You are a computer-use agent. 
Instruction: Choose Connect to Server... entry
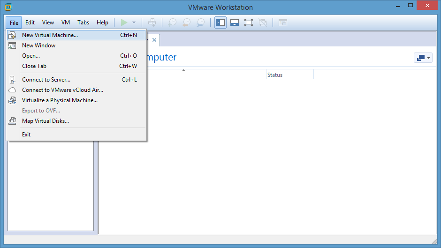pyautogui.click(x=76, y=80)
